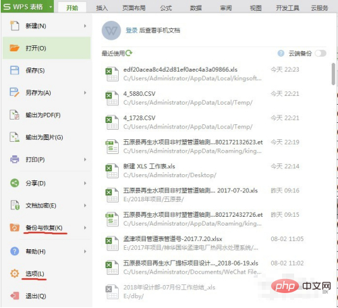This screenshot has width=338, height=308.
Task: Expand the 备份与恢复(K) submenu arrow
Action: pos(85,228)
